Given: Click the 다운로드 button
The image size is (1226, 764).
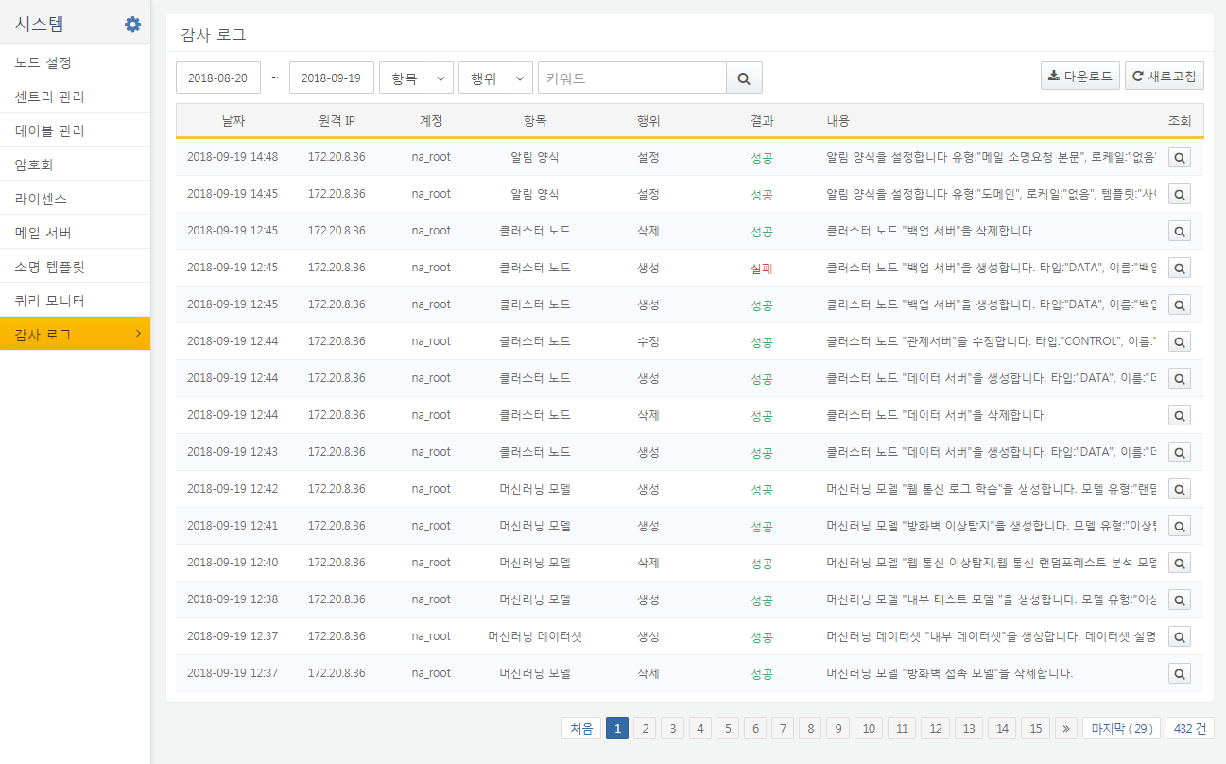Looking at the screenshot, I should (x=1080, y=76).
